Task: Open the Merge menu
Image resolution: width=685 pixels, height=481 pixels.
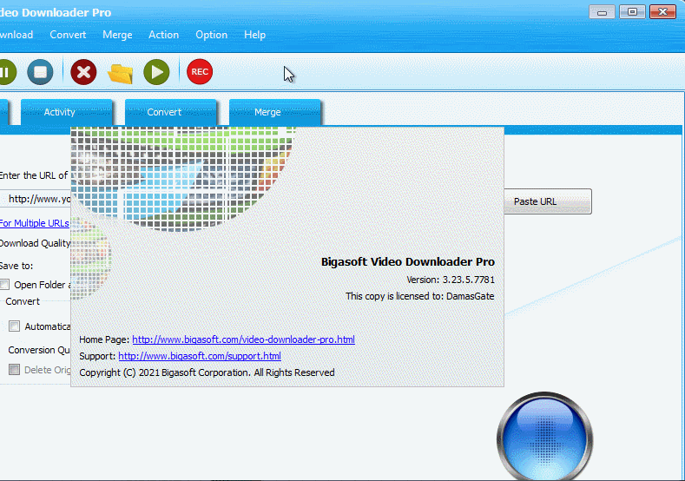Action: tap(117, 35)
